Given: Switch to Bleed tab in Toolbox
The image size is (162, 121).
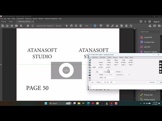Looking at the screenshot, I should pyautogui.click(x=131, y=57).
